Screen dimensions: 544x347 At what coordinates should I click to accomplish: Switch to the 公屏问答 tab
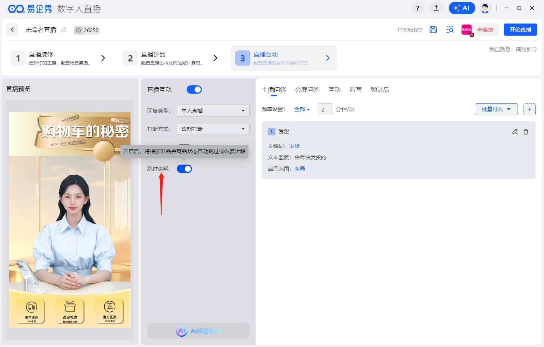pyautogui.click(x=307, y=90)
